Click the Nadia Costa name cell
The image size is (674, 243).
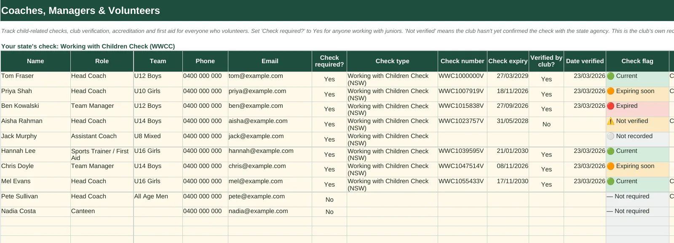35,212
